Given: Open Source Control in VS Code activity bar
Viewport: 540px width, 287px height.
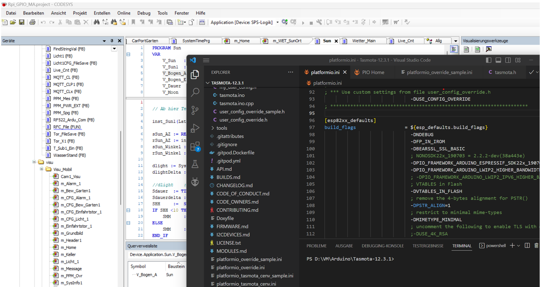Looking at the screenshot, I should (x=195, y=110).
